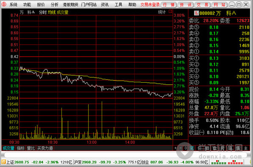The height and width of the screenshot is (167, 253).
Task: Click the red market breadth bar icon
Action: (x=236, y=162)
